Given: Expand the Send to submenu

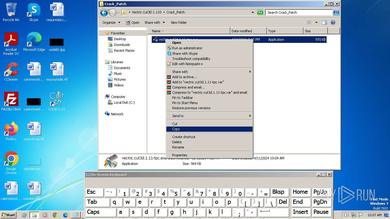Looking at the screenshot, I should coord(209,116).
